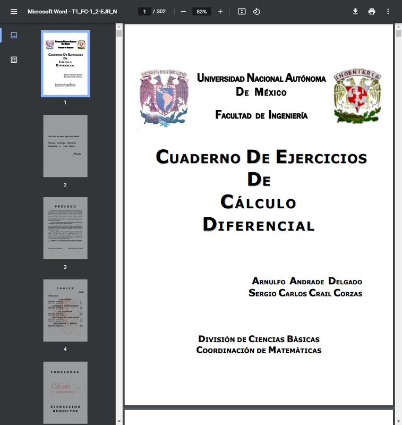402x425 pixels.
Task: Download the PDF file
Action: (355, 12)
